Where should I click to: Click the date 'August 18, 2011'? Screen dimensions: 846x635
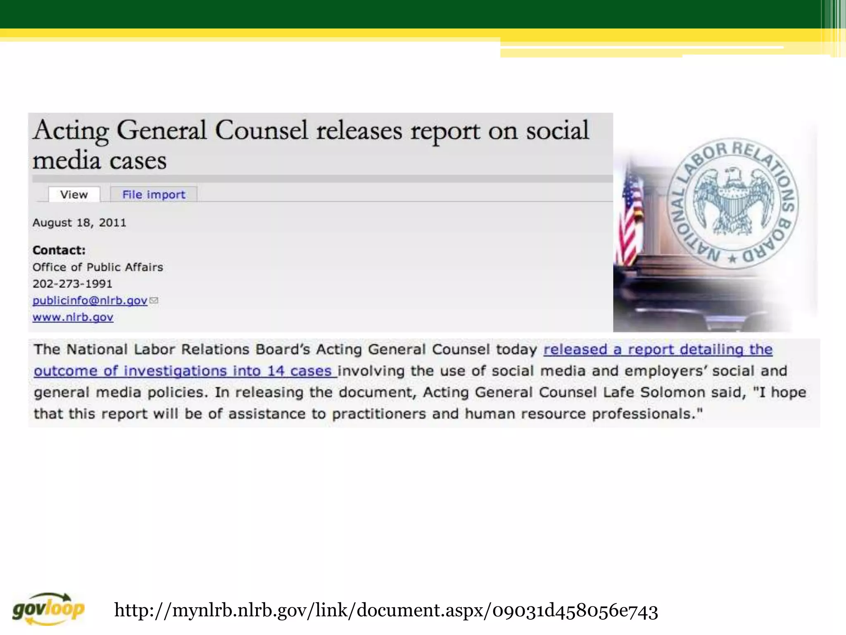79,222
